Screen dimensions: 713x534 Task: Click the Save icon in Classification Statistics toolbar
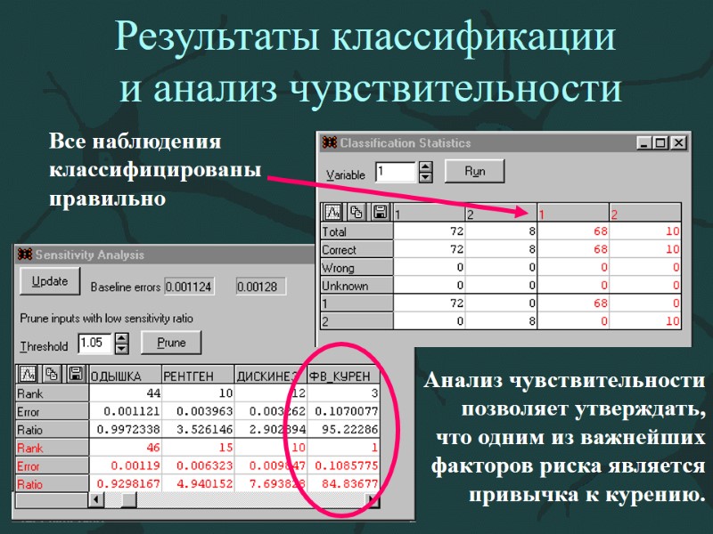(x=379, y=211)
